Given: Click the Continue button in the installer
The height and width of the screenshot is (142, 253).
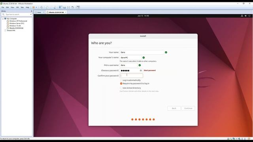Looking at the screenshot, I should point(188,108).
